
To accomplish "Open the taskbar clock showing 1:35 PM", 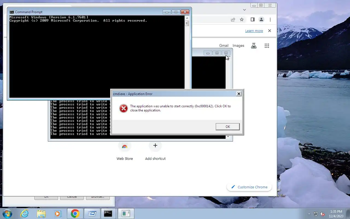I will pyautogui.click(x=336, y=214).
